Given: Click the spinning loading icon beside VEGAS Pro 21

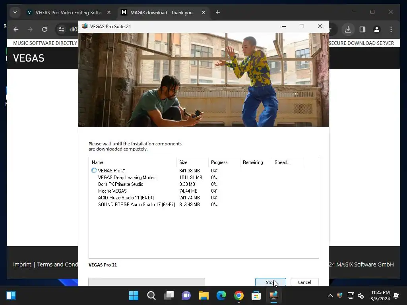Looking at the screenshot, I should pos(94,170).
